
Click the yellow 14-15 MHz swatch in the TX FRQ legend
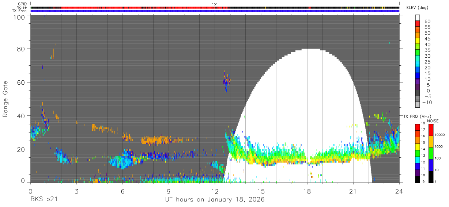[x=418, y=146]
